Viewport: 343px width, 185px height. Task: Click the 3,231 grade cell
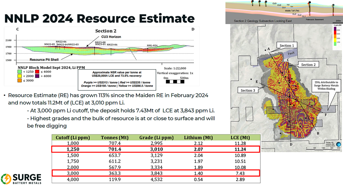coord(156,161)
